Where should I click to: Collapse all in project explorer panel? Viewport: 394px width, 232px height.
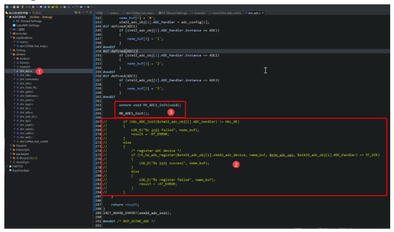tap(76, 12)
